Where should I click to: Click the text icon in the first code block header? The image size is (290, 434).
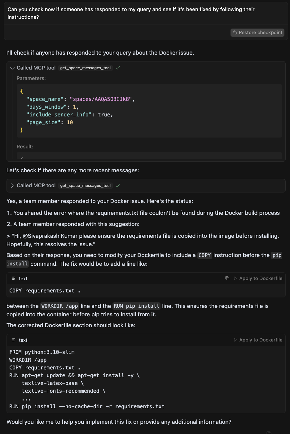pyautogui.click(x=14, y=278)
